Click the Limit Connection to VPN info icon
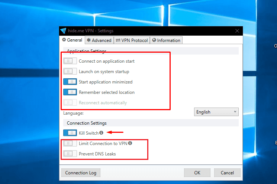This screenshot has width=277, height=184. pyautogui.click(x=130, y=143)
